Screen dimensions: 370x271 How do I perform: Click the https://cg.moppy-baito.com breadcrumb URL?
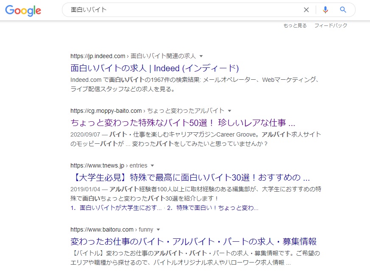coord(106,111)
